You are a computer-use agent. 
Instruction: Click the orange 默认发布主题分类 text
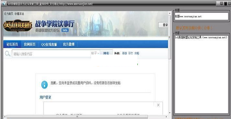[x=194, y=28]
